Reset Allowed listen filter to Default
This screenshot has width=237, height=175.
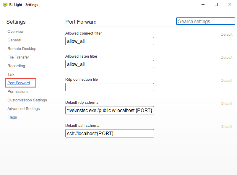click(226, 57)
